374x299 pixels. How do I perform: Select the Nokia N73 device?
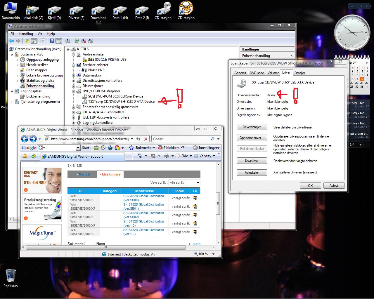96,70
